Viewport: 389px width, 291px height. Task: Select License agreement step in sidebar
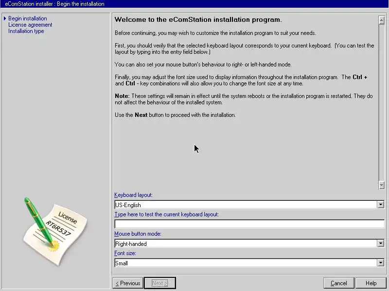point(30,25)
